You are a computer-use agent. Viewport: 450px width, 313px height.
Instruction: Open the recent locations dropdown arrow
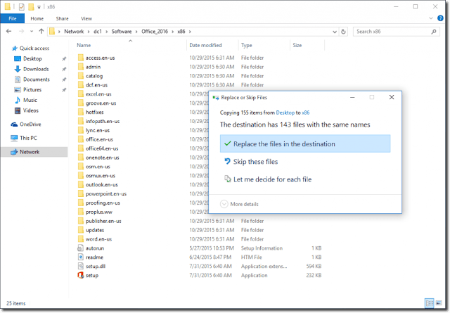coord(32,31)
